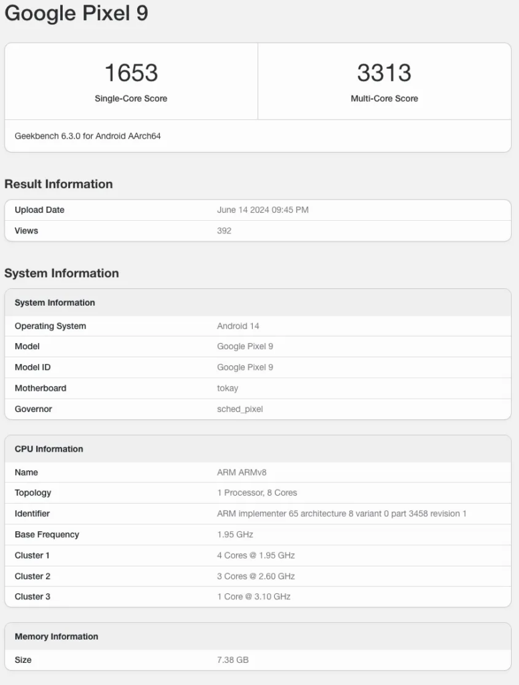Select 1.95 GHz base frequency value
This screenshot has height=685, width=519.
click(x=235, y=534)
